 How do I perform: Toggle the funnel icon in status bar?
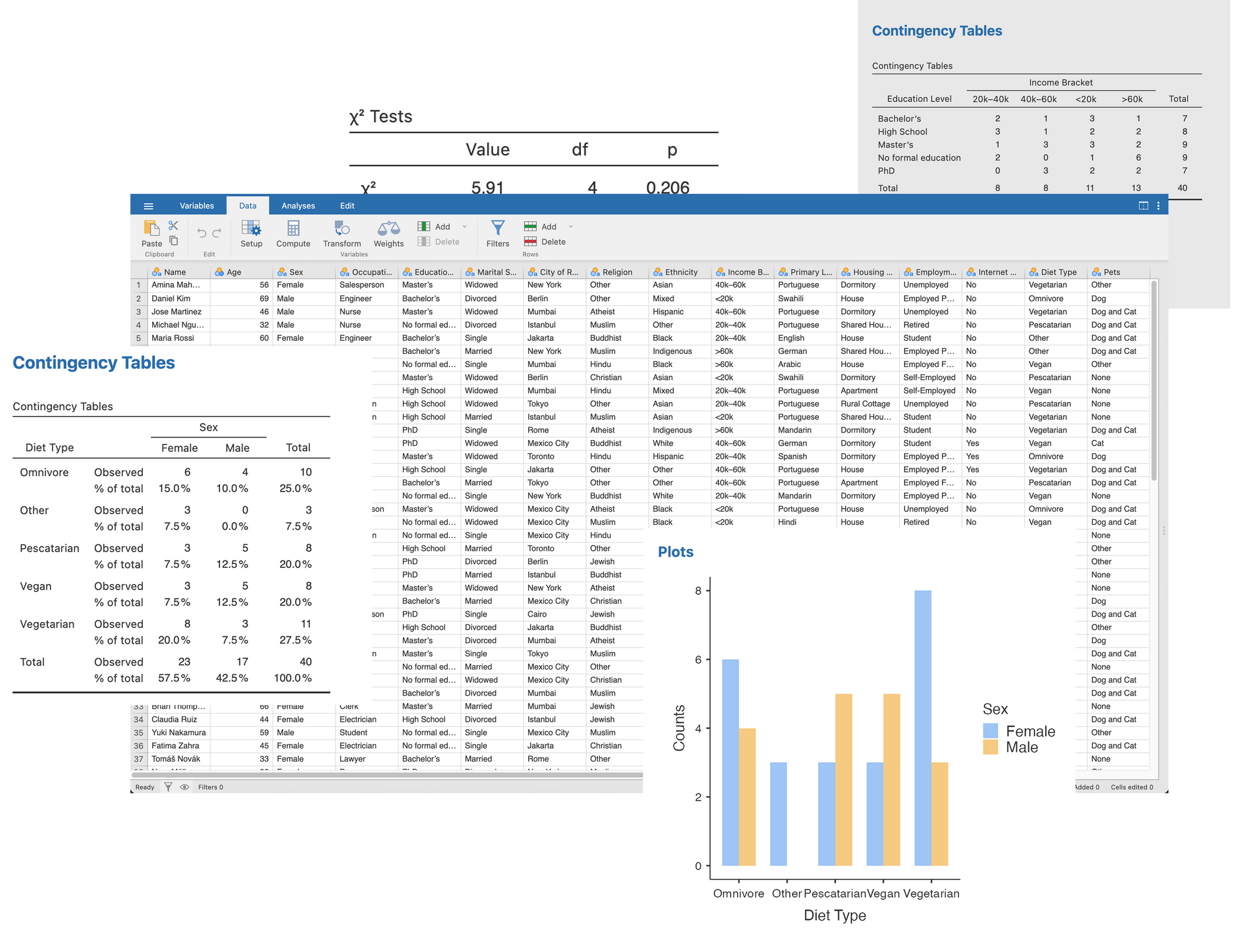tap(168, 787)
